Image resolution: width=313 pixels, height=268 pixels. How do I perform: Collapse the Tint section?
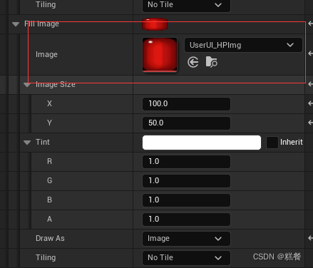pos(27,143)
